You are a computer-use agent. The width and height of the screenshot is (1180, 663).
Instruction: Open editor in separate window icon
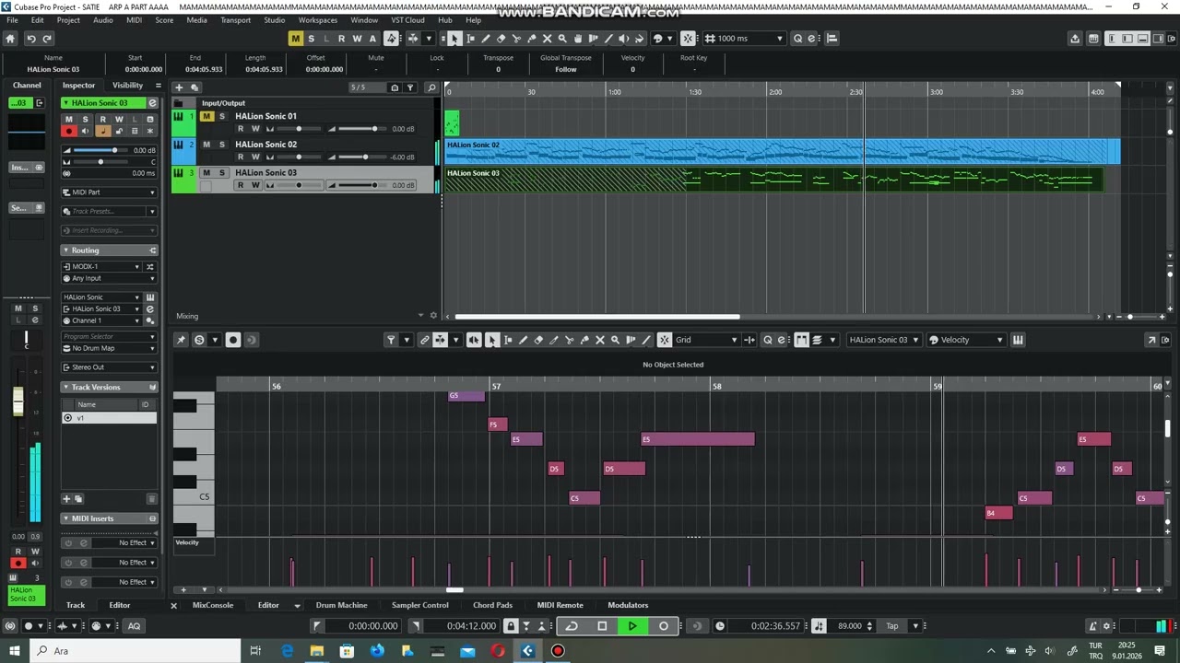(1151, 340)
